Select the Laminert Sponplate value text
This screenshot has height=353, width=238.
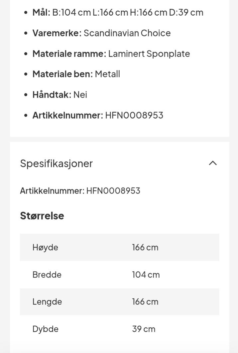(149, 54)
